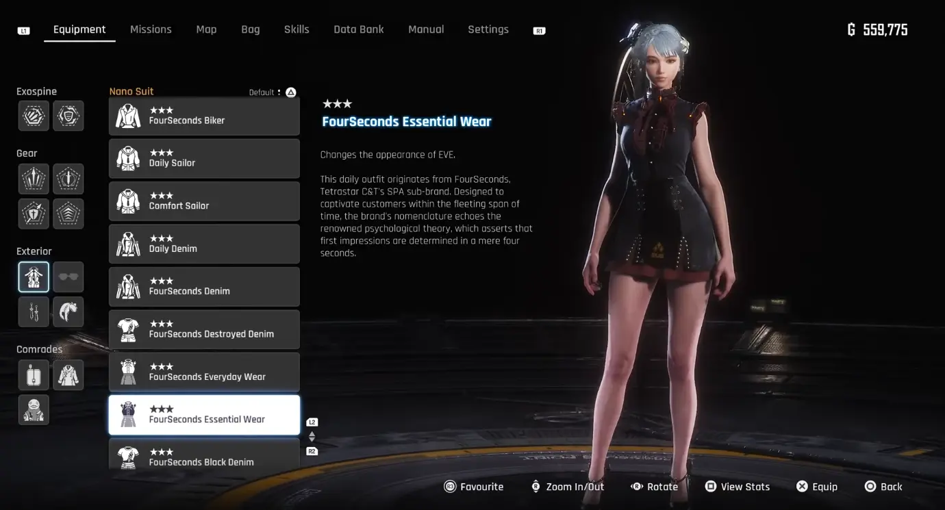Click the Default label above the list
Screen dimensions: 945x510
point(262,92)
